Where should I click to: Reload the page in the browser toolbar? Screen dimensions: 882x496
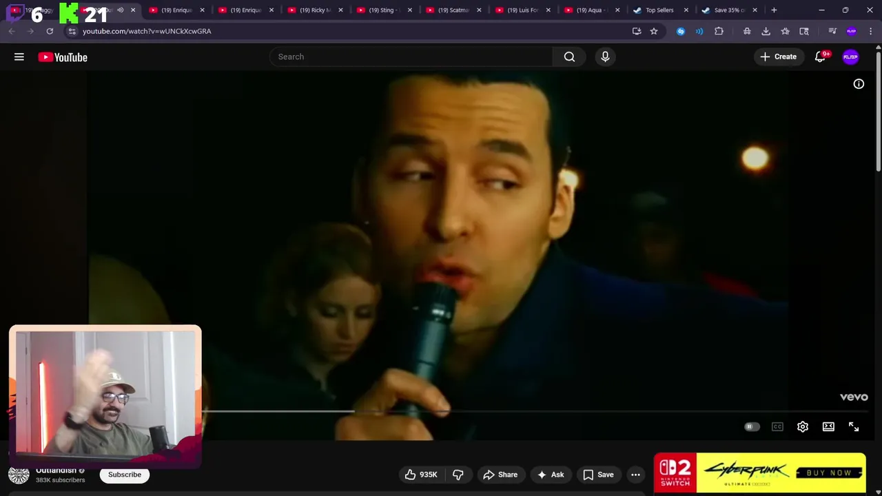coord(50,31)
